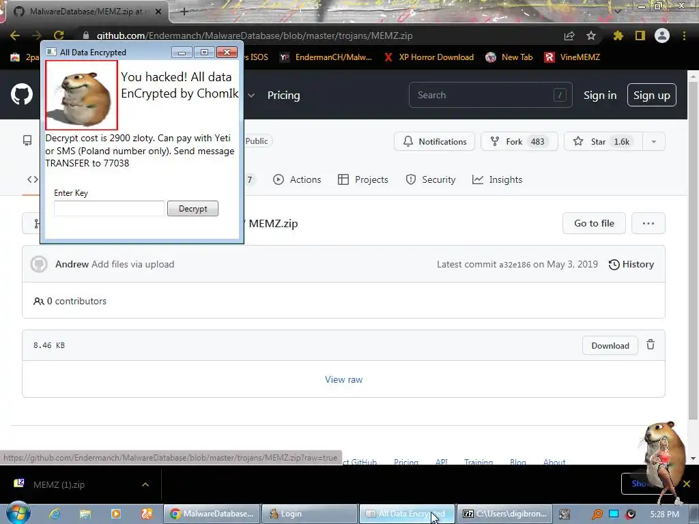Image resolution: width=699 pixels, height=524 pixels.
Task: Reload the page with refresh icon
Action: pos(59,35)
